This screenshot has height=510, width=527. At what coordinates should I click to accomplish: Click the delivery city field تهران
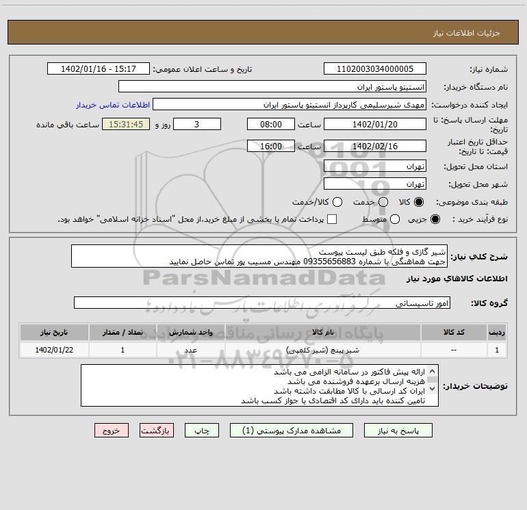[375, 184]
